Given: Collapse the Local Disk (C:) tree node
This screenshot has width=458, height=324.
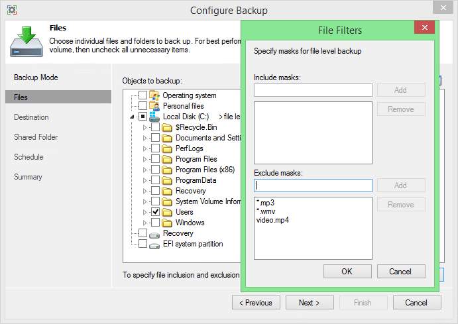Looking at the screenshot, I should [x=133, y=117].
